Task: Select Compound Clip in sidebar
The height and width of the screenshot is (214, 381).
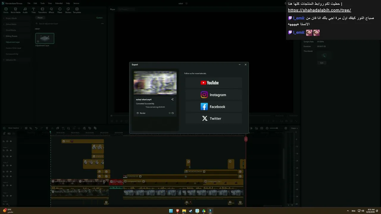Action: [12, 54]
